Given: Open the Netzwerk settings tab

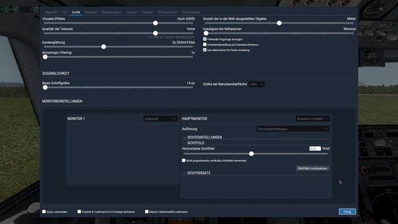Looking at the screenshot, I should click(x=91, y=12).
